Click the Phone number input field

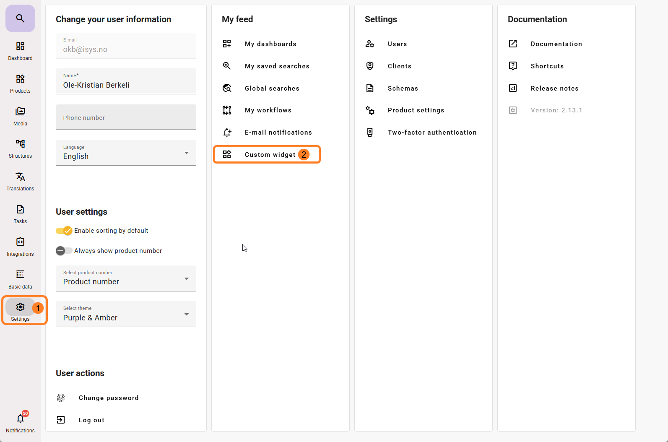click(x=126, y=117)
